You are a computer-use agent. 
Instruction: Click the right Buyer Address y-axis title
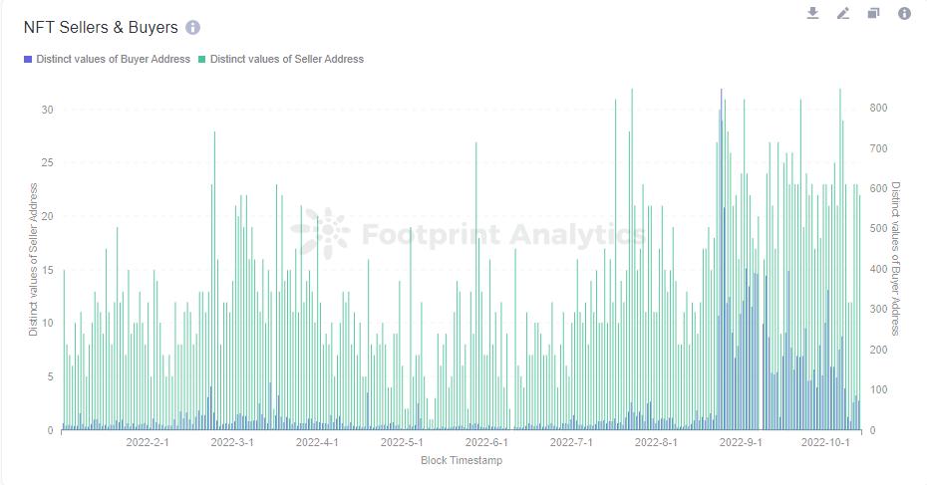click(x=895, y=259)
